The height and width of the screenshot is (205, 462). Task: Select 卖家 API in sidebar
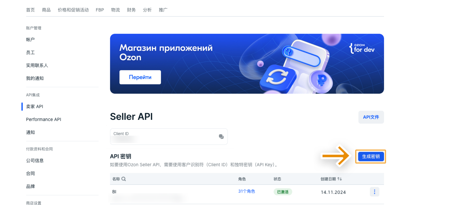[34, 107]
